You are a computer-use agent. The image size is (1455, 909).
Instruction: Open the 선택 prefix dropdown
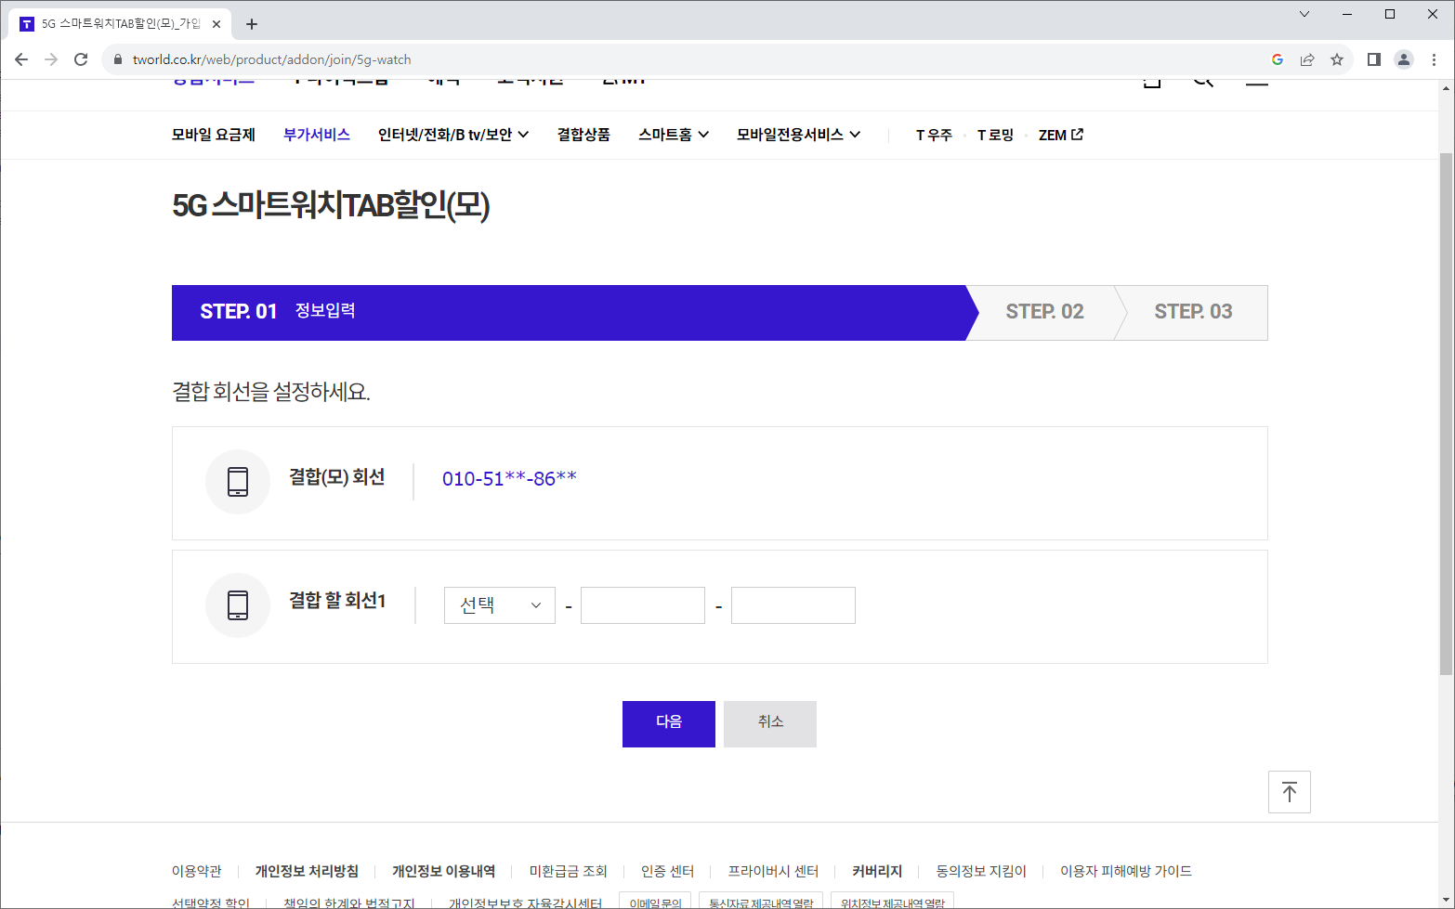tap(500, 605)
